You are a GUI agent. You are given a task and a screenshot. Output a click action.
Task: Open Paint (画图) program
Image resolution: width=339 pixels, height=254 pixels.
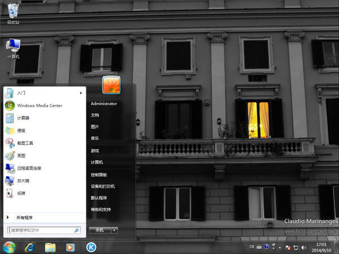[x=21, y=156]
